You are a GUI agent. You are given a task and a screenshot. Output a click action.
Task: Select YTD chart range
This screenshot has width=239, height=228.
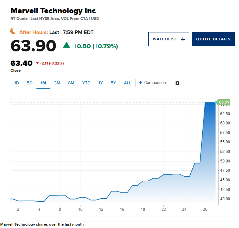(86, 83)
